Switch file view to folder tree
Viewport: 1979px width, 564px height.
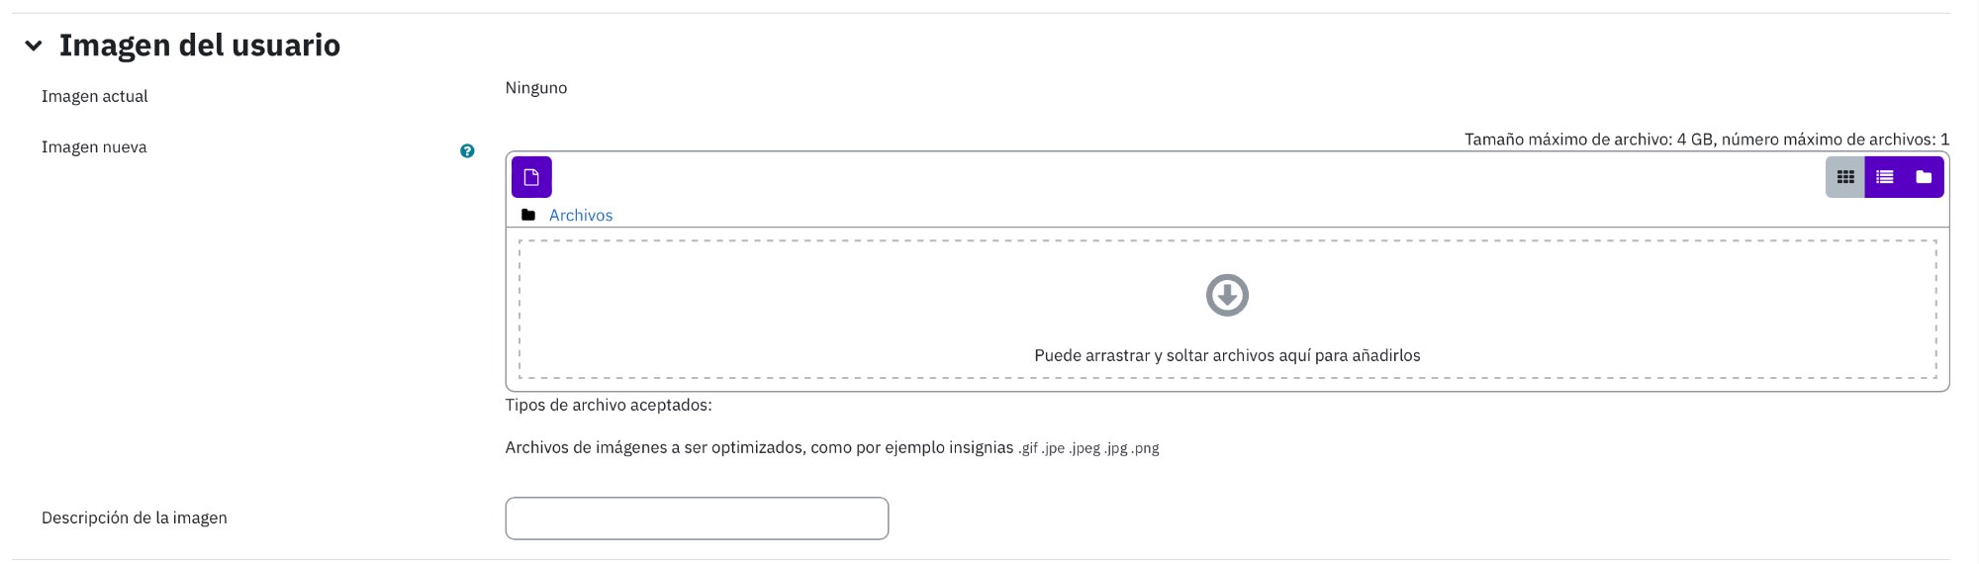click(1924, 177)
